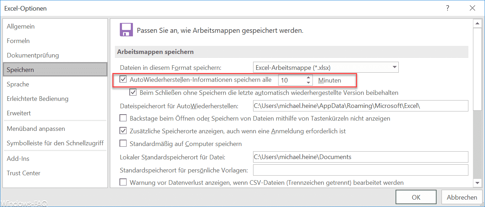
Task: Enable Standardmäßig auf Computer speichern
Action: click(123, 144)
